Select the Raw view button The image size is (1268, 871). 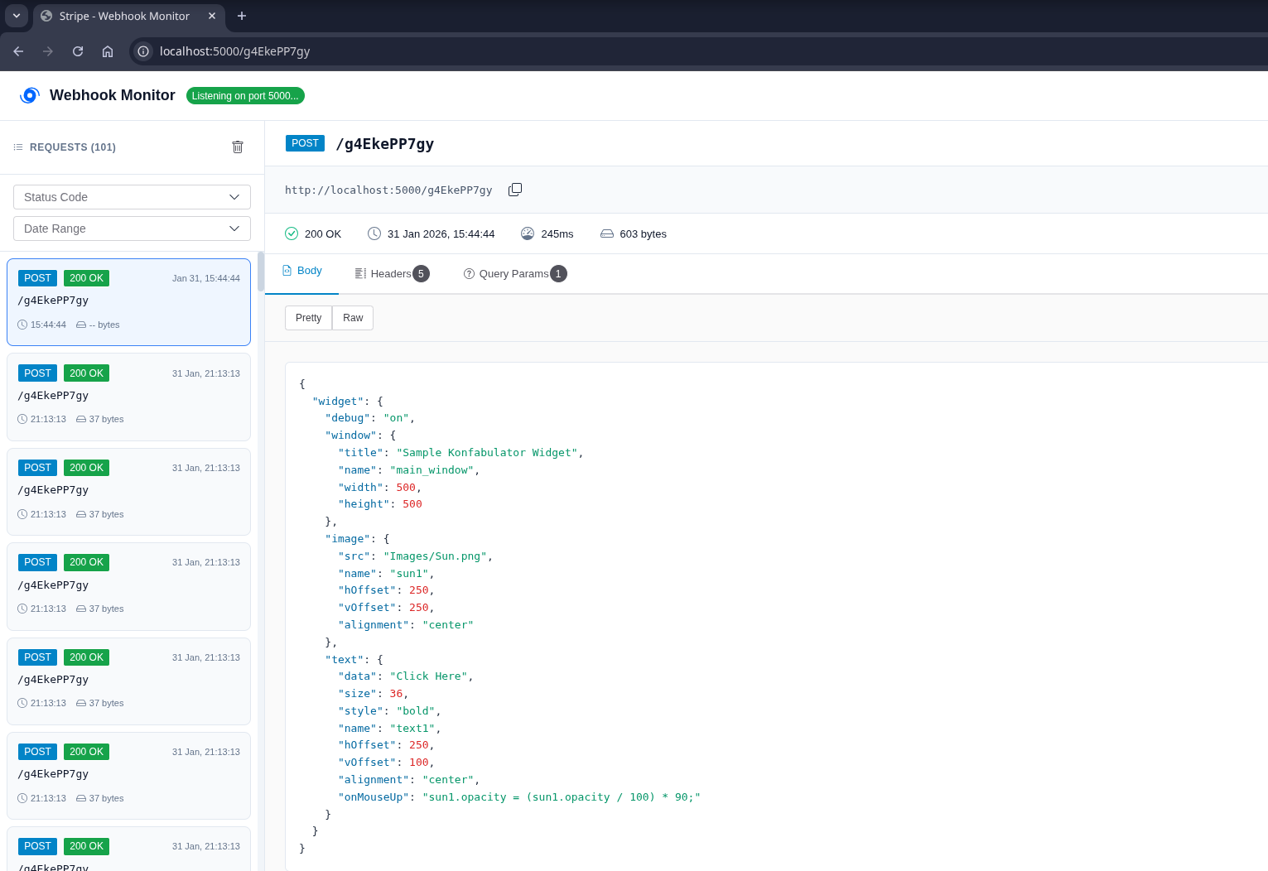(x=353, y=318)
